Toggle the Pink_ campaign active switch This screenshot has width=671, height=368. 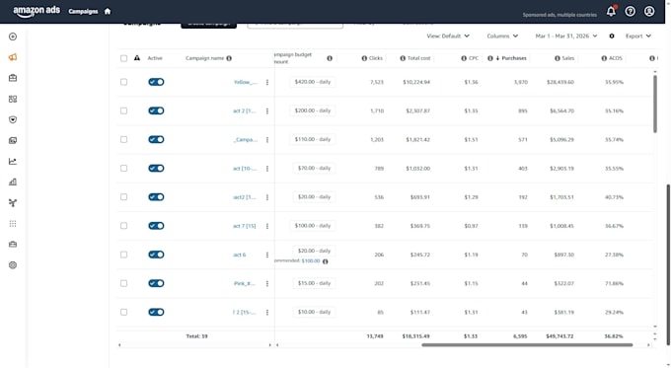[x=156, y=283]
